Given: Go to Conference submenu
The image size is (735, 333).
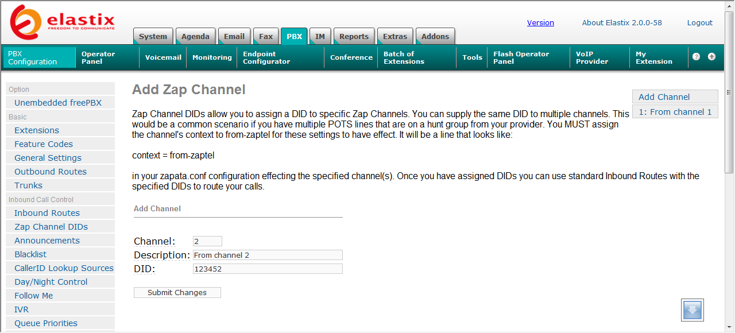Looking at the screenshot, I should pos(351,57).
